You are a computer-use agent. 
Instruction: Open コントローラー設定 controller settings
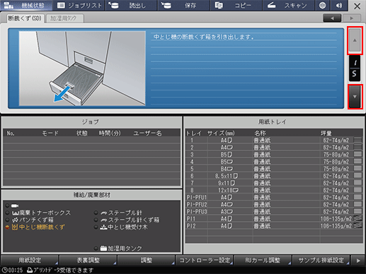click(x=205, y=260)
